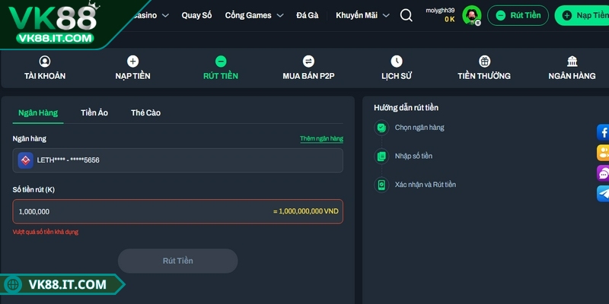Open the search magnifier icon
This screenshot has height=304, width=609.
pyautogui.click(x=407, y=15)
